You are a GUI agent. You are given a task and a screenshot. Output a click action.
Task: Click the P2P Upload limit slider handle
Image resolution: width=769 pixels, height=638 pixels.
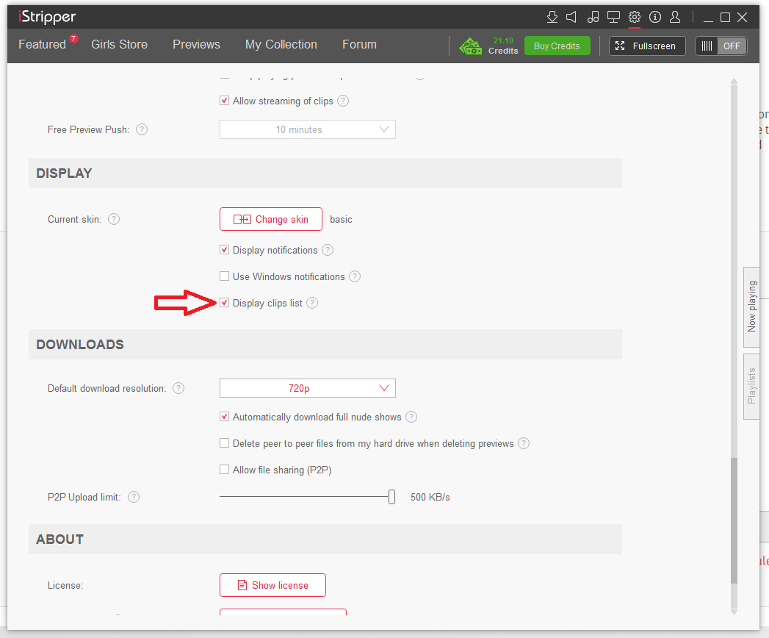tap(391, 497)
